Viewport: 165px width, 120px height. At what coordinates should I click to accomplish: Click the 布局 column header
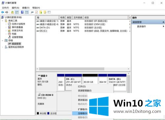(x=62, y=17)
